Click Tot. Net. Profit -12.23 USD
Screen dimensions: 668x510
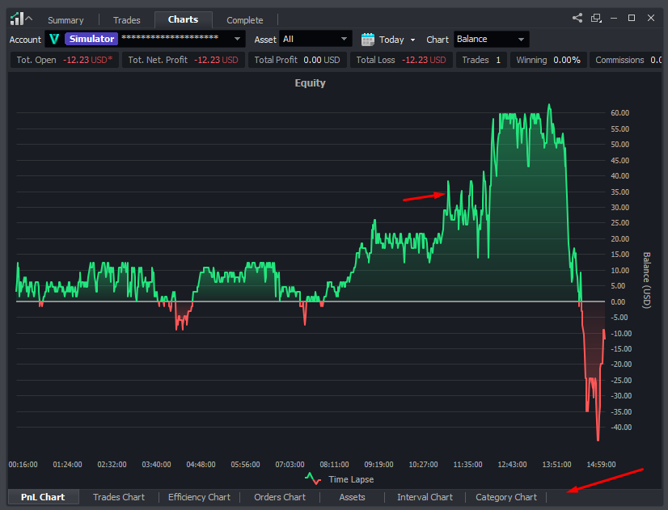[x=184, y=60]
